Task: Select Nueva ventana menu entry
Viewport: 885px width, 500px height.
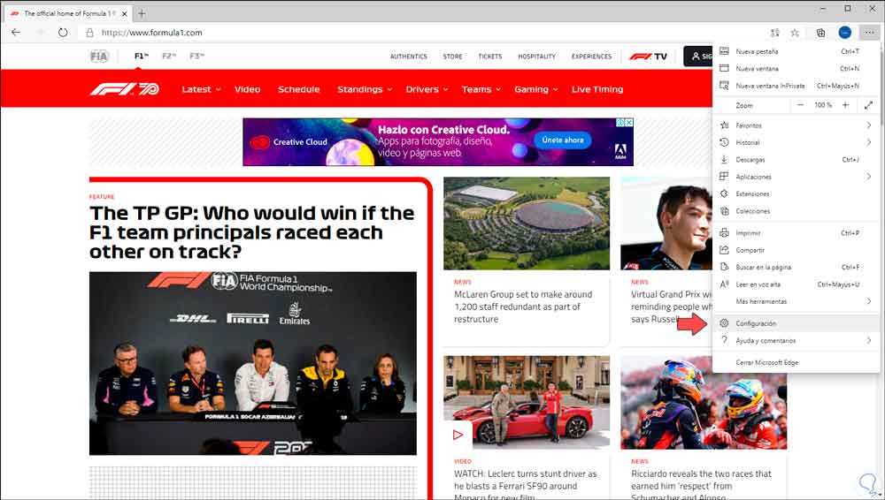Action: [x=796, y=68]
